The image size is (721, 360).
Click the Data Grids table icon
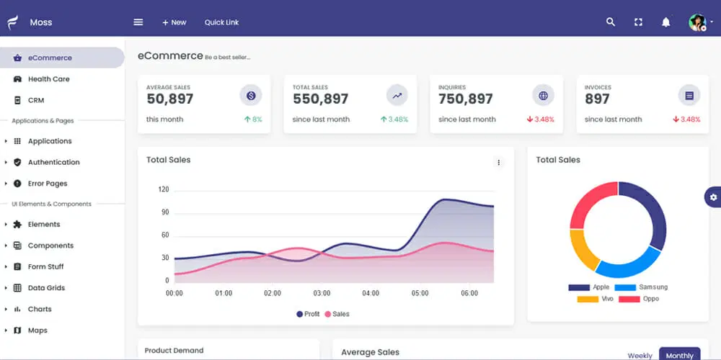coord(17,288)
